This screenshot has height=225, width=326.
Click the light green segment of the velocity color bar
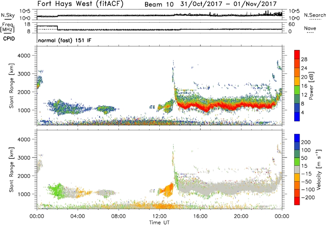[297, 162]
